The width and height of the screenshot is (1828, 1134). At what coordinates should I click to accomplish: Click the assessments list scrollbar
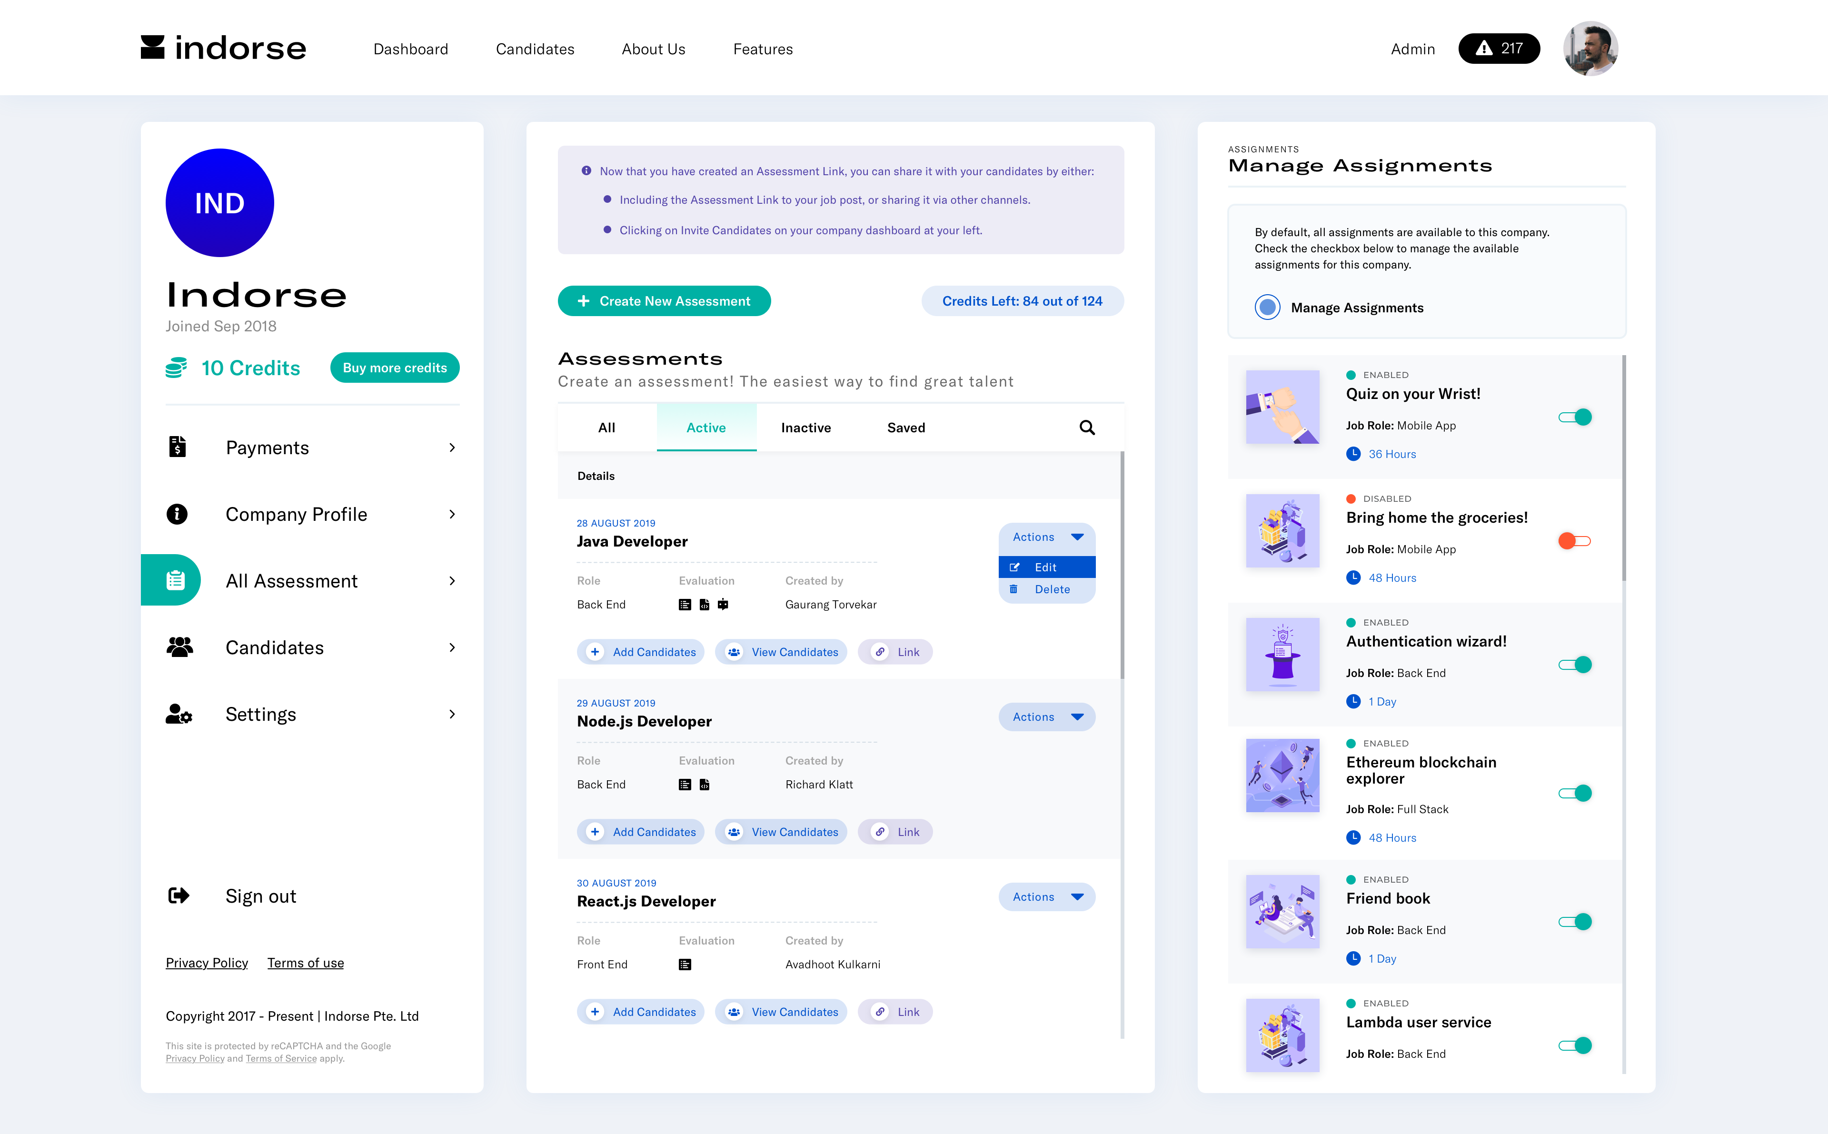point(1122,565)
